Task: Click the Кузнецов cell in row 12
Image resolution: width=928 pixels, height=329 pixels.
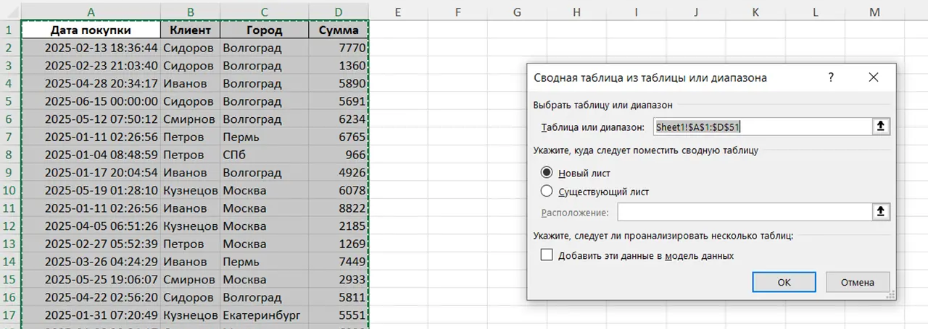Action: (x=190, y=226)
